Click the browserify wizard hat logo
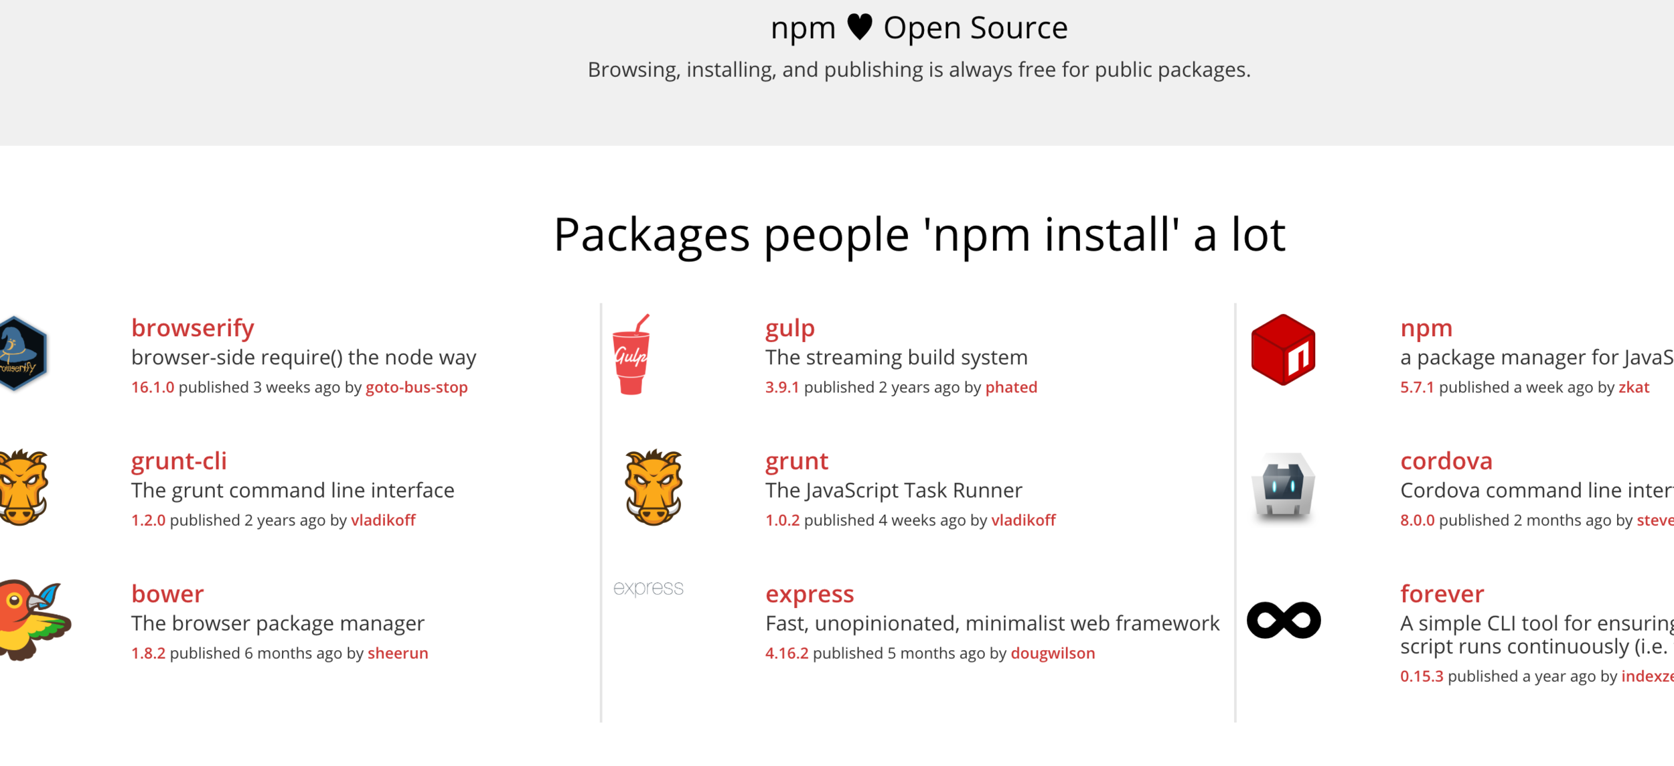The height and width of the screenshot is (766, 1674). (x=23, y=354)
